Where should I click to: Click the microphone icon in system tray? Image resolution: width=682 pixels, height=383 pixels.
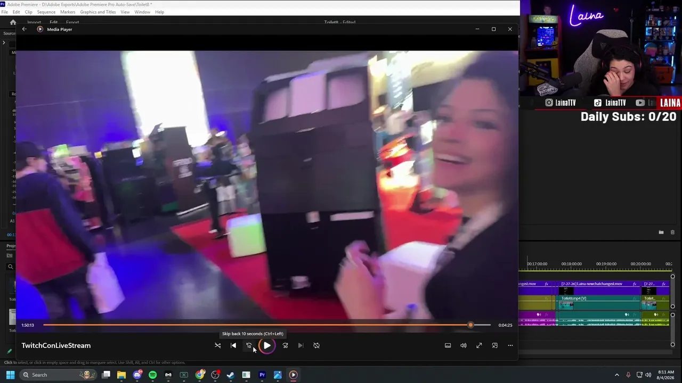(x=628, y=375)
